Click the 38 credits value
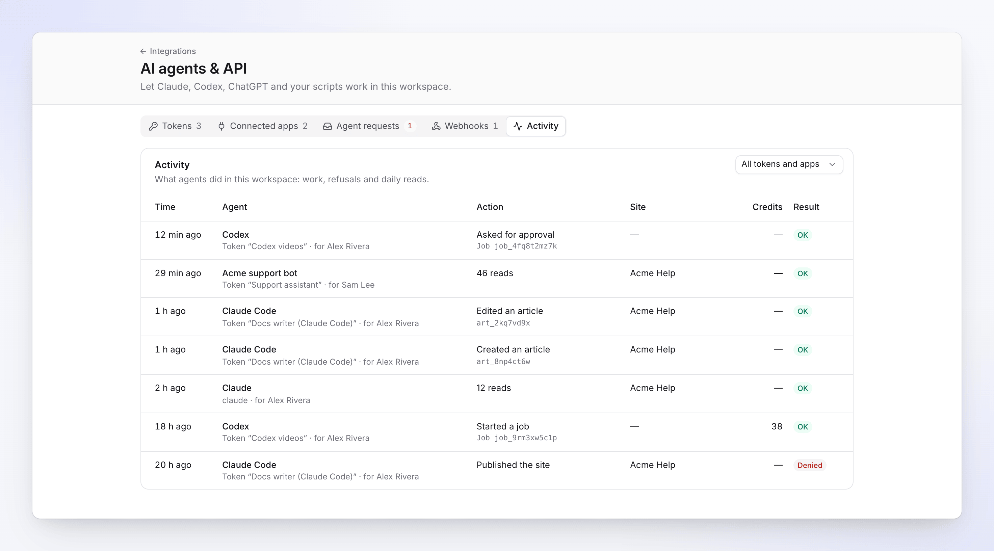Screen dimensions: 994x551 (x=777, y=427)
